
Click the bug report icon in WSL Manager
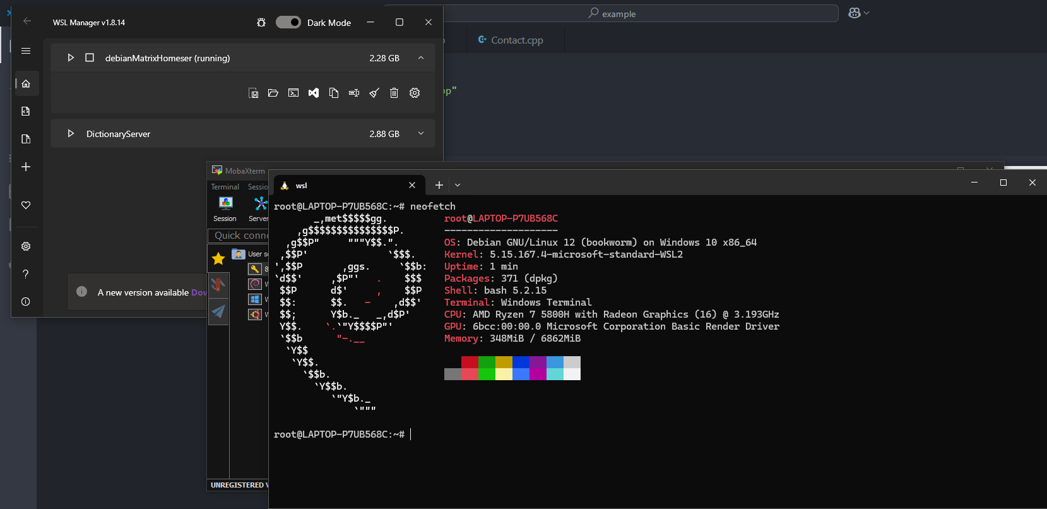coord(261,22)
